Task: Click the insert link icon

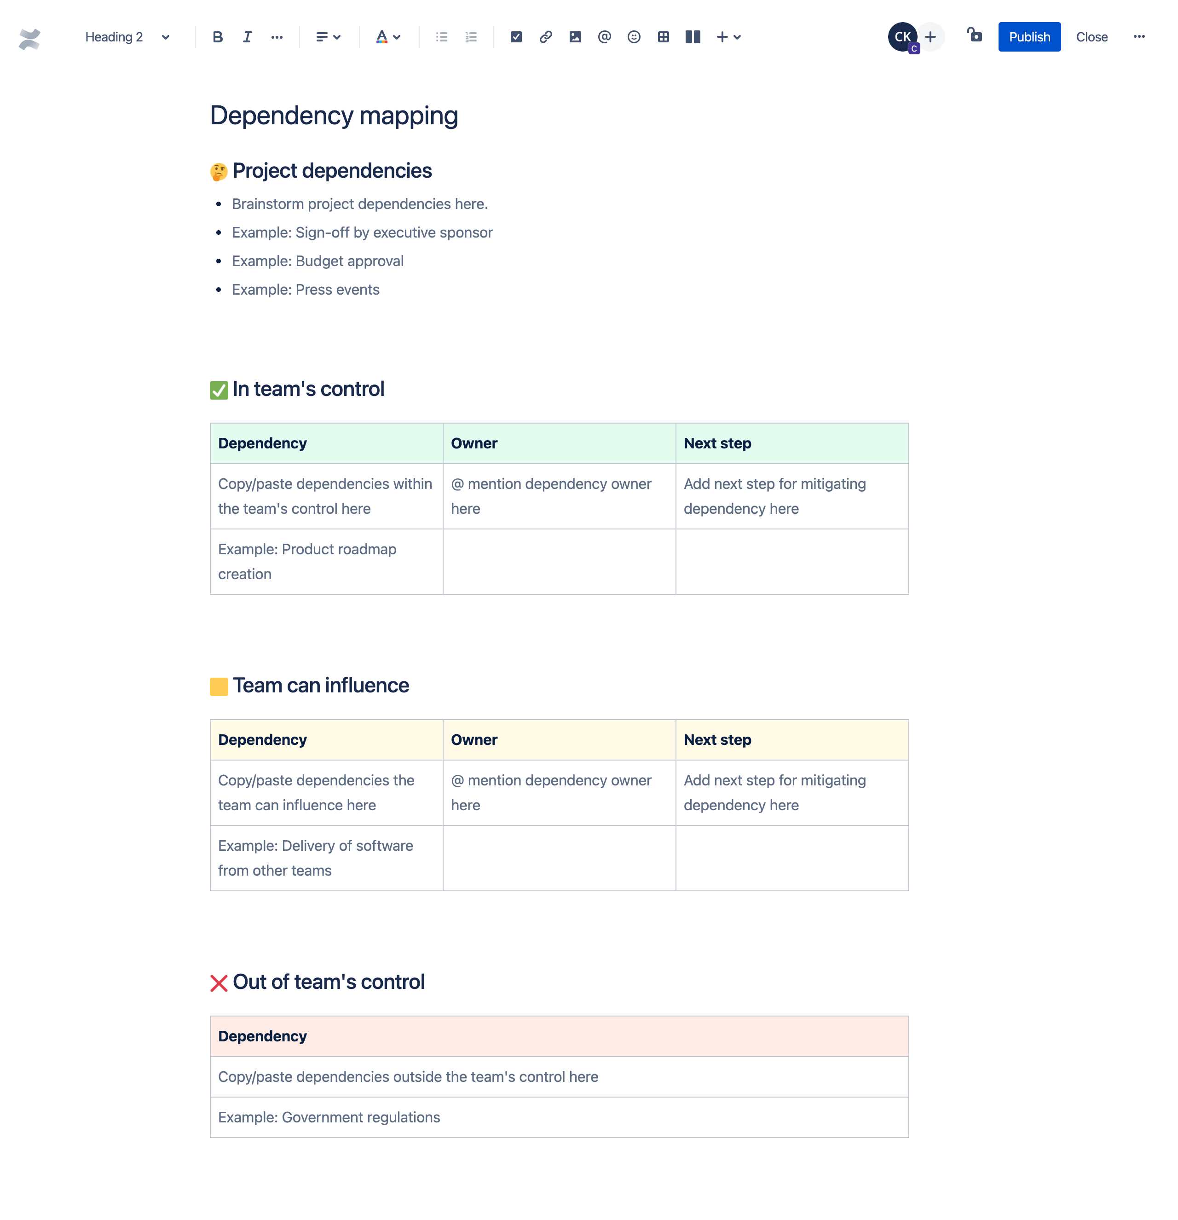Action: pos(544,37)
